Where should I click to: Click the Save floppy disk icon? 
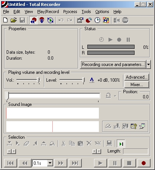pyautogui.click(x=22, y=20)
